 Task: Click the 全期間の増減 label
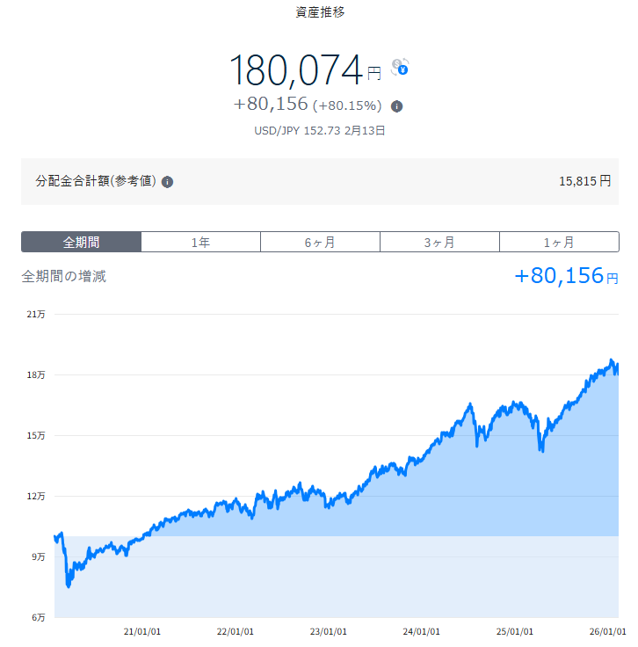coord(64,276)
